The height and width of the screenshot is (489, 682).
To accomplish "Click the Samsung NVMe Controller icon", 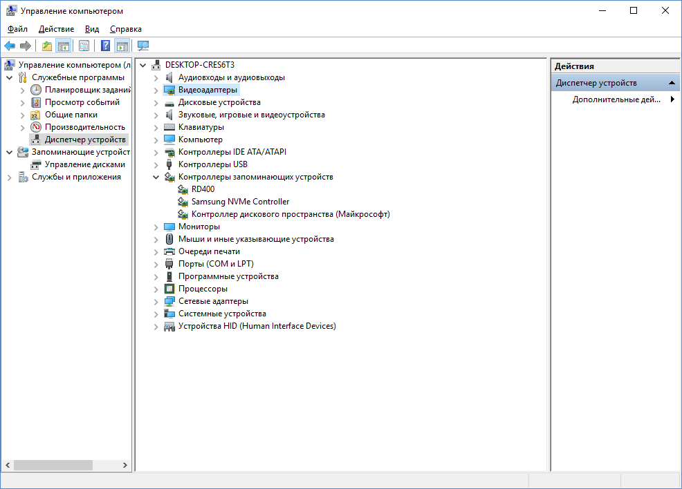I will [x=183, y=202].
